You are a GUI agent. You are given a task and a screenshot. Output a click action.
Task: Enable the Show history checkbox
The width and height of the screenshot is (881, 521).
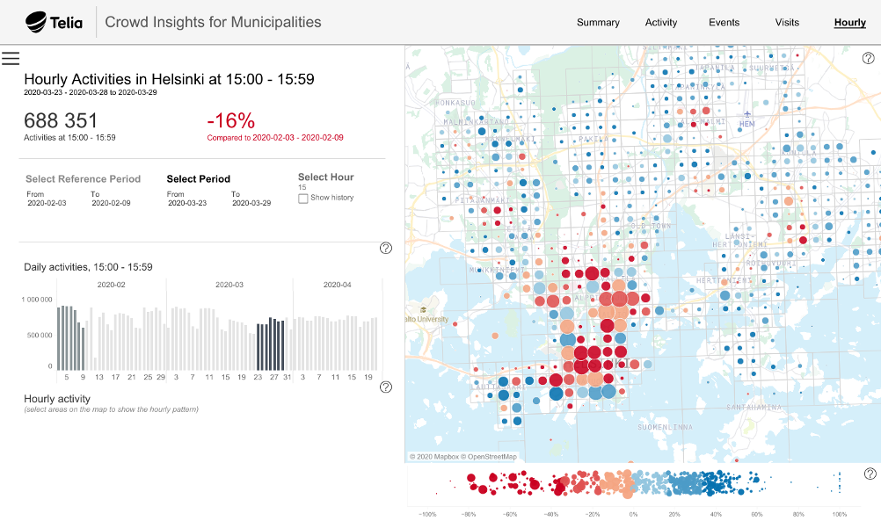(303, 198)
